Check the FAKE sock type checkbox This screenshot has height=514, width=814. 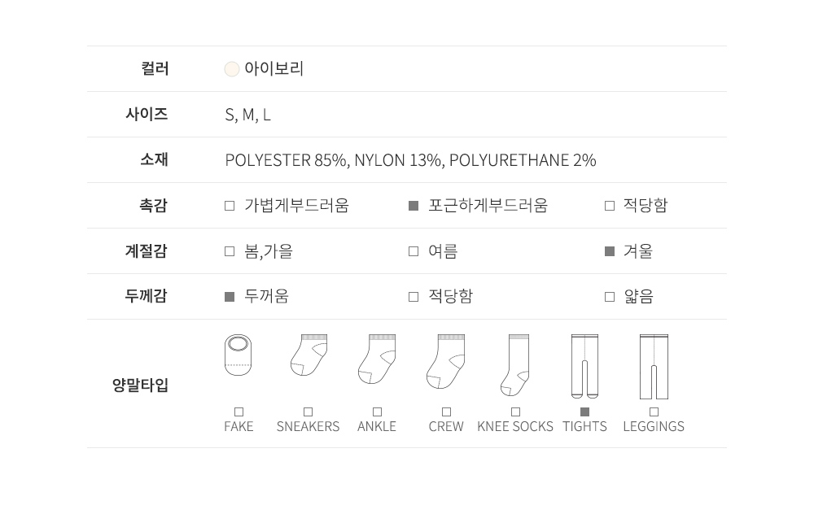[239, 412]
